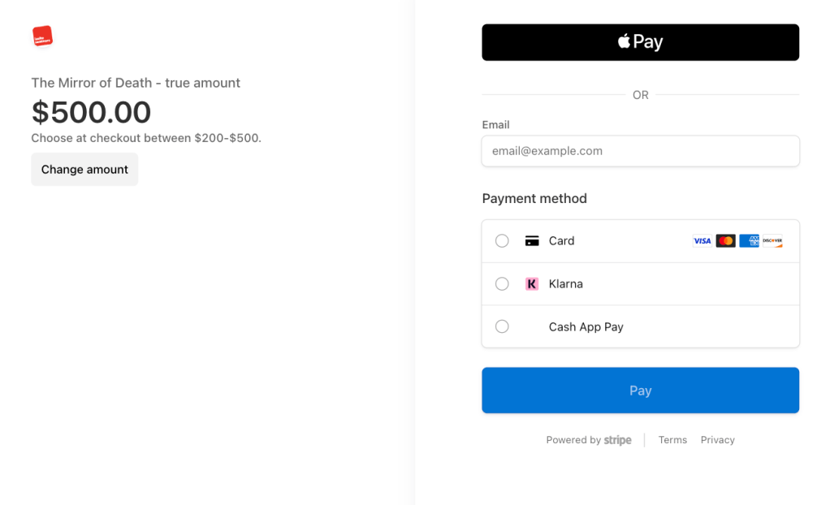Click the Mastercard logo icon
The image size is (830, 505).
pyautogui.click(x=725, y=241)
